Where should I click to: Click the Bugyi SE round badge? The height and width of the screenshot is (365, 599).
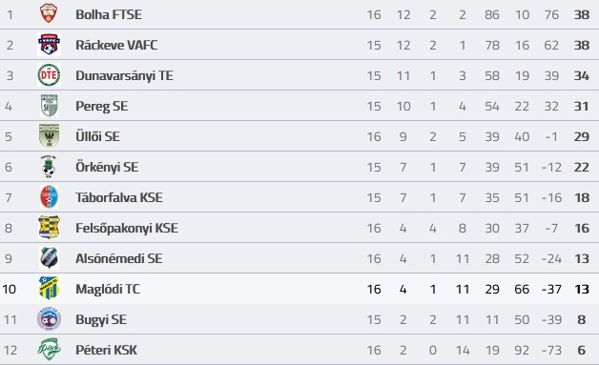pos(49,319)
